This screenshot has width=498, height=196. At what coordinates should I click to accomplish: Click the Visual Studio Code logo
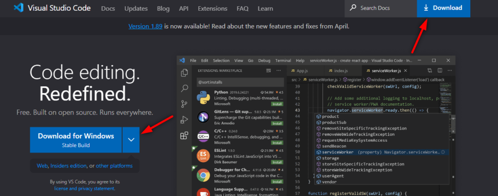pyautogui.click(x=19, y=8)
